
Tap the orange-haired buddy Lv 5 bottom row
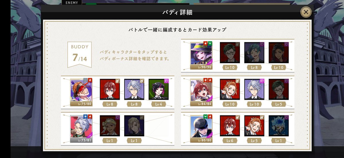254,125
